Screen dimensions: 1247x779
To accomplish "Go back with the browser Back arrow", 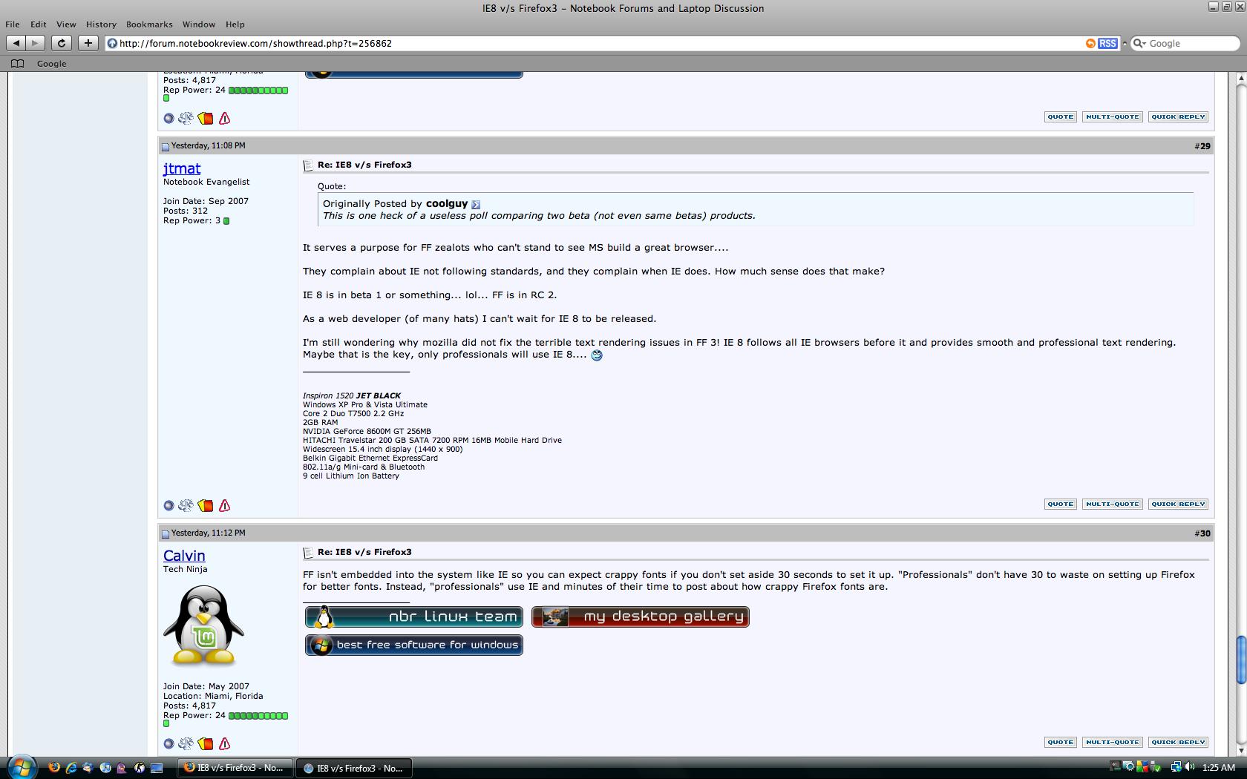I will pyautogui.click(x=16, y=43).
